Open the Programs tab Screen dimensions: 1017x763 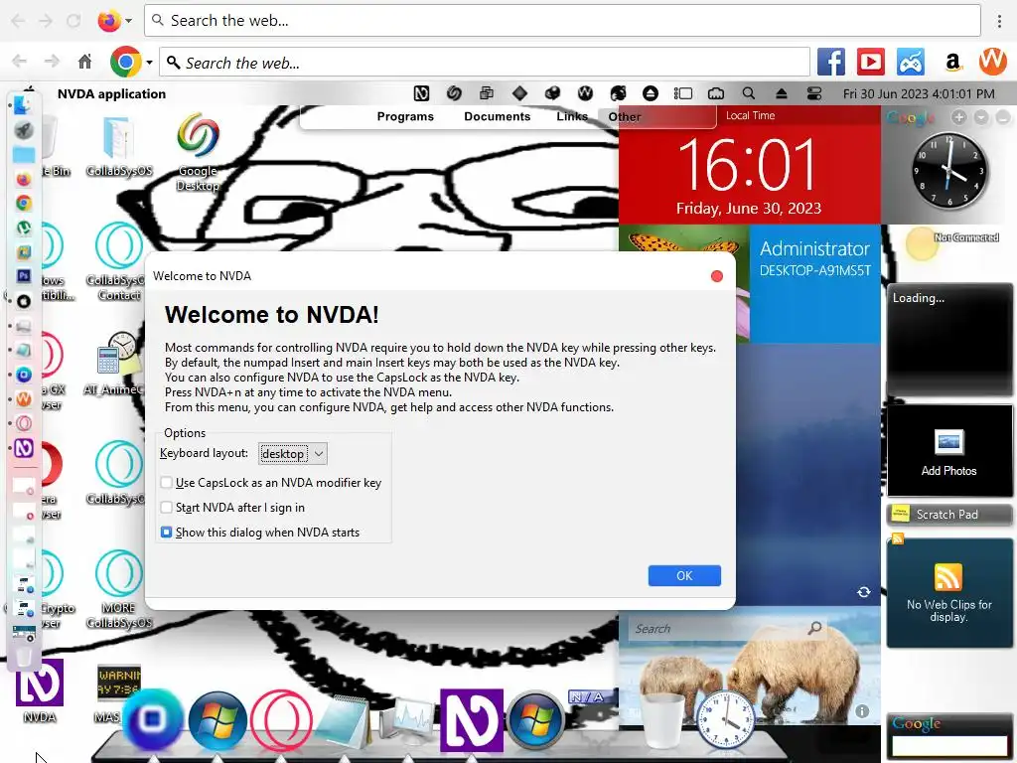(x=405, y=117)
